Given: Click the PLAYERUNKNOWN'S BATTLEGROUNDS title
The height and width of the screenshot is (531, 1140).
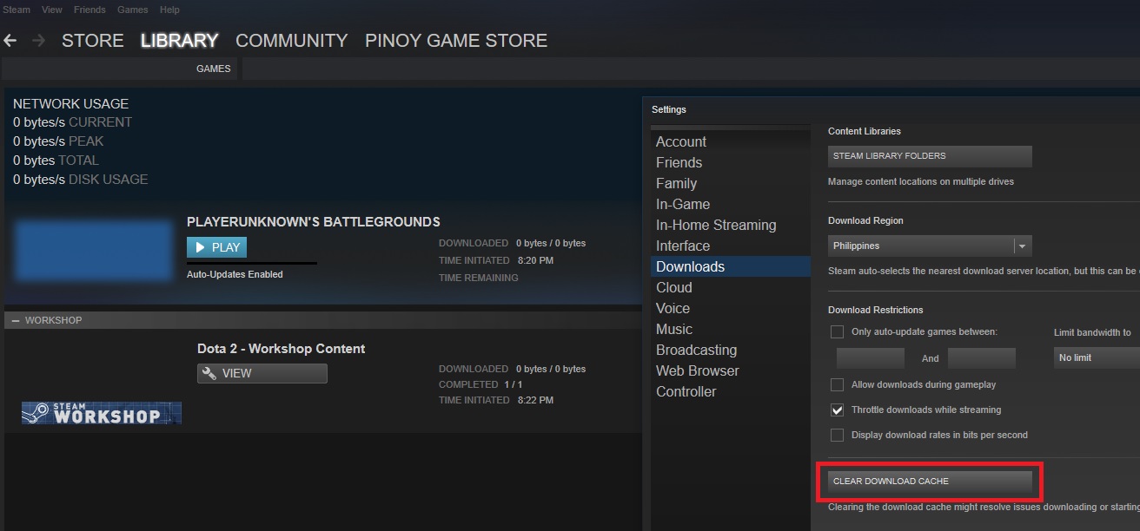Looking at the screenshot, I should click(314, 221).
